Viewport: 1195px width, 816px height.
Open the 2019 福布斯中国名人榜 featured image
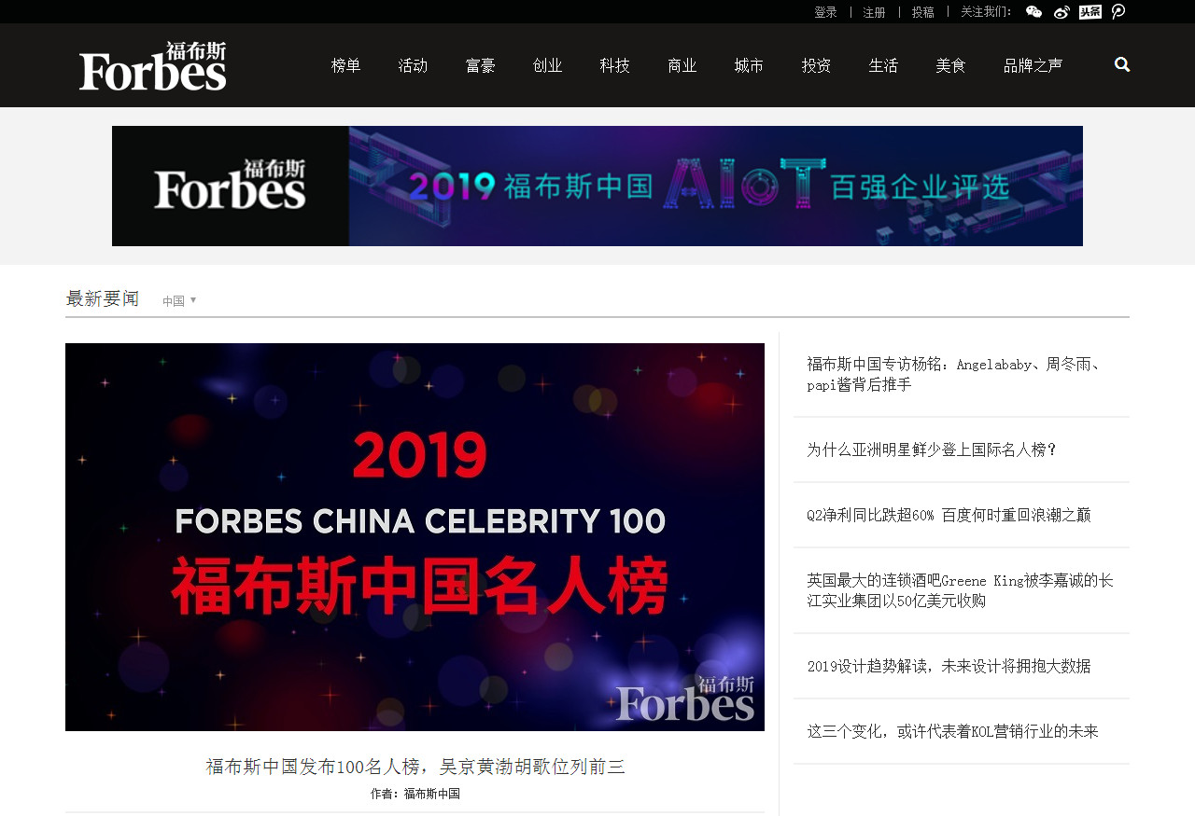[415, 537]
